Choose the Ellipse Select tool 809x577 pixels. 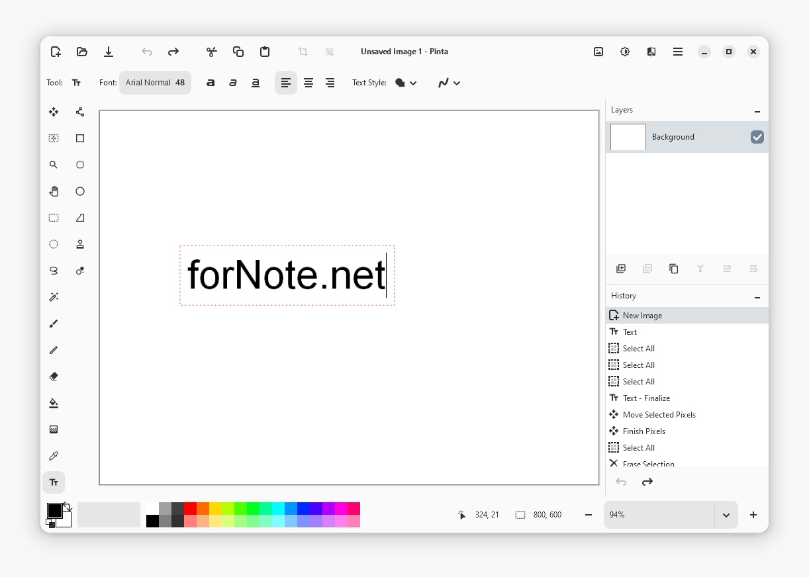pyautogui.click(x=54, y=244)
